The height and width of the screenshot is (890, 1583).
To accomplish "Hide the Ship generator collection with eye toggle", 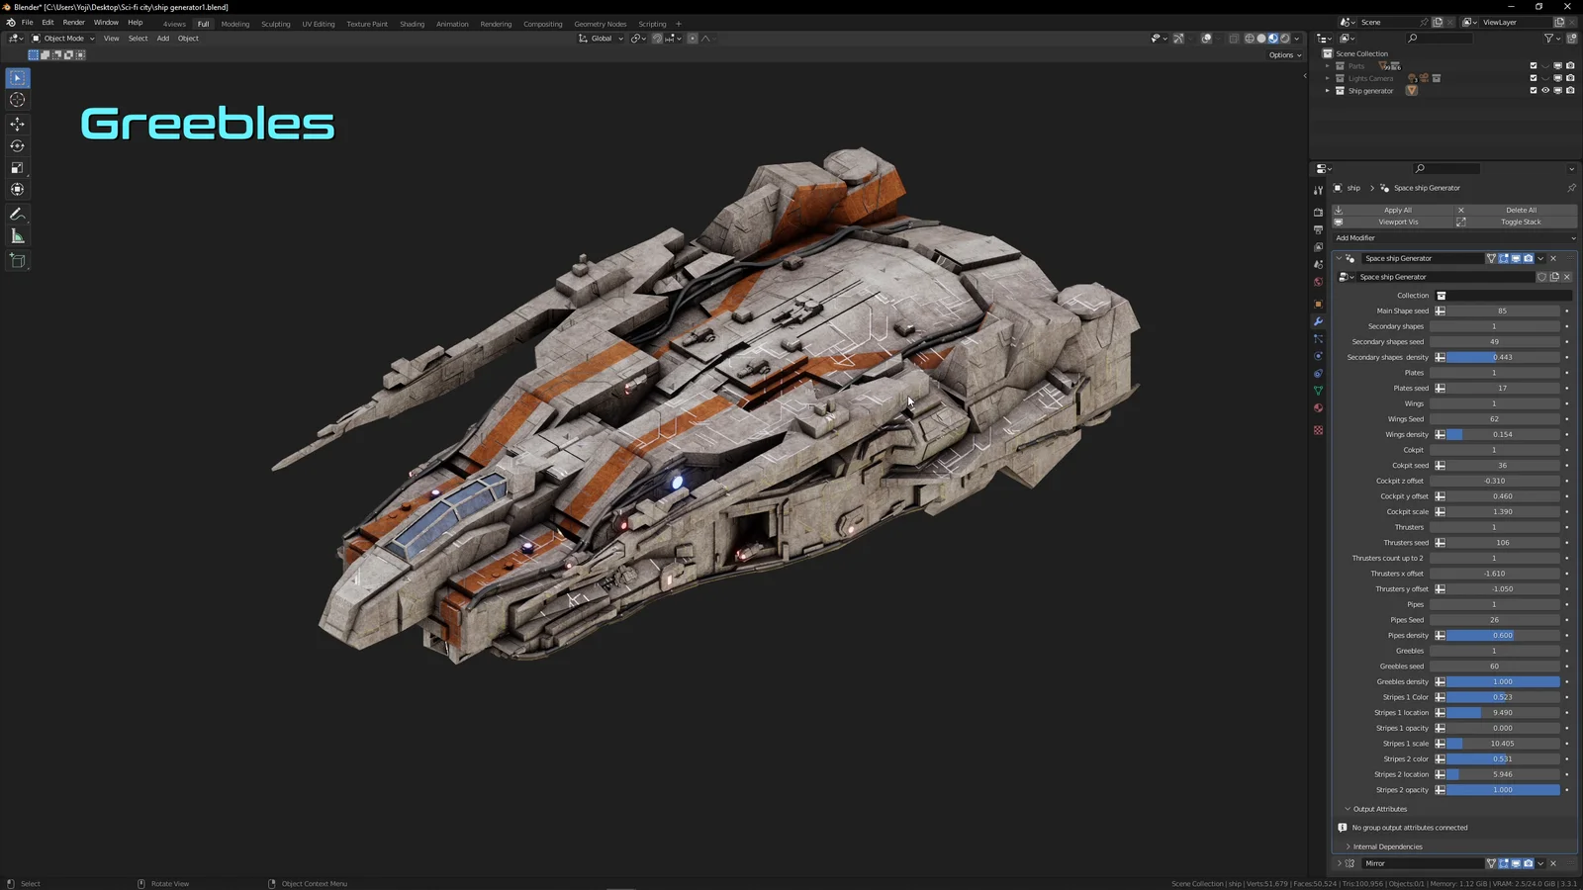I will tap(1545, 91).
